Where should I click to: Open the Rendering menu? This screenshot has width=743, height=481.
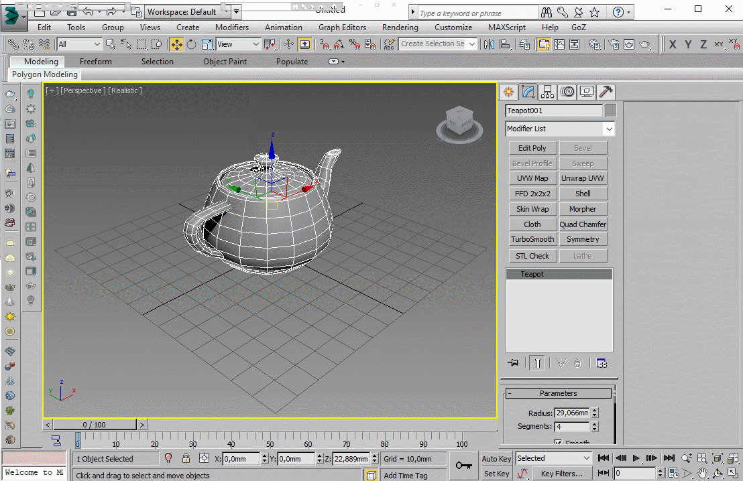(x=400, y=27)
